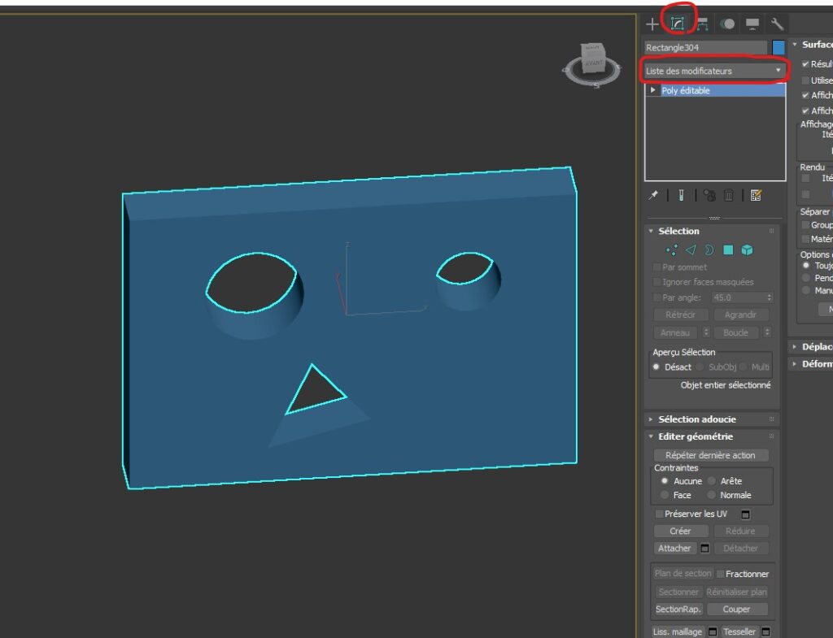Select the Arête constraint radio button
833x638 pixels.
pos(712,481)
